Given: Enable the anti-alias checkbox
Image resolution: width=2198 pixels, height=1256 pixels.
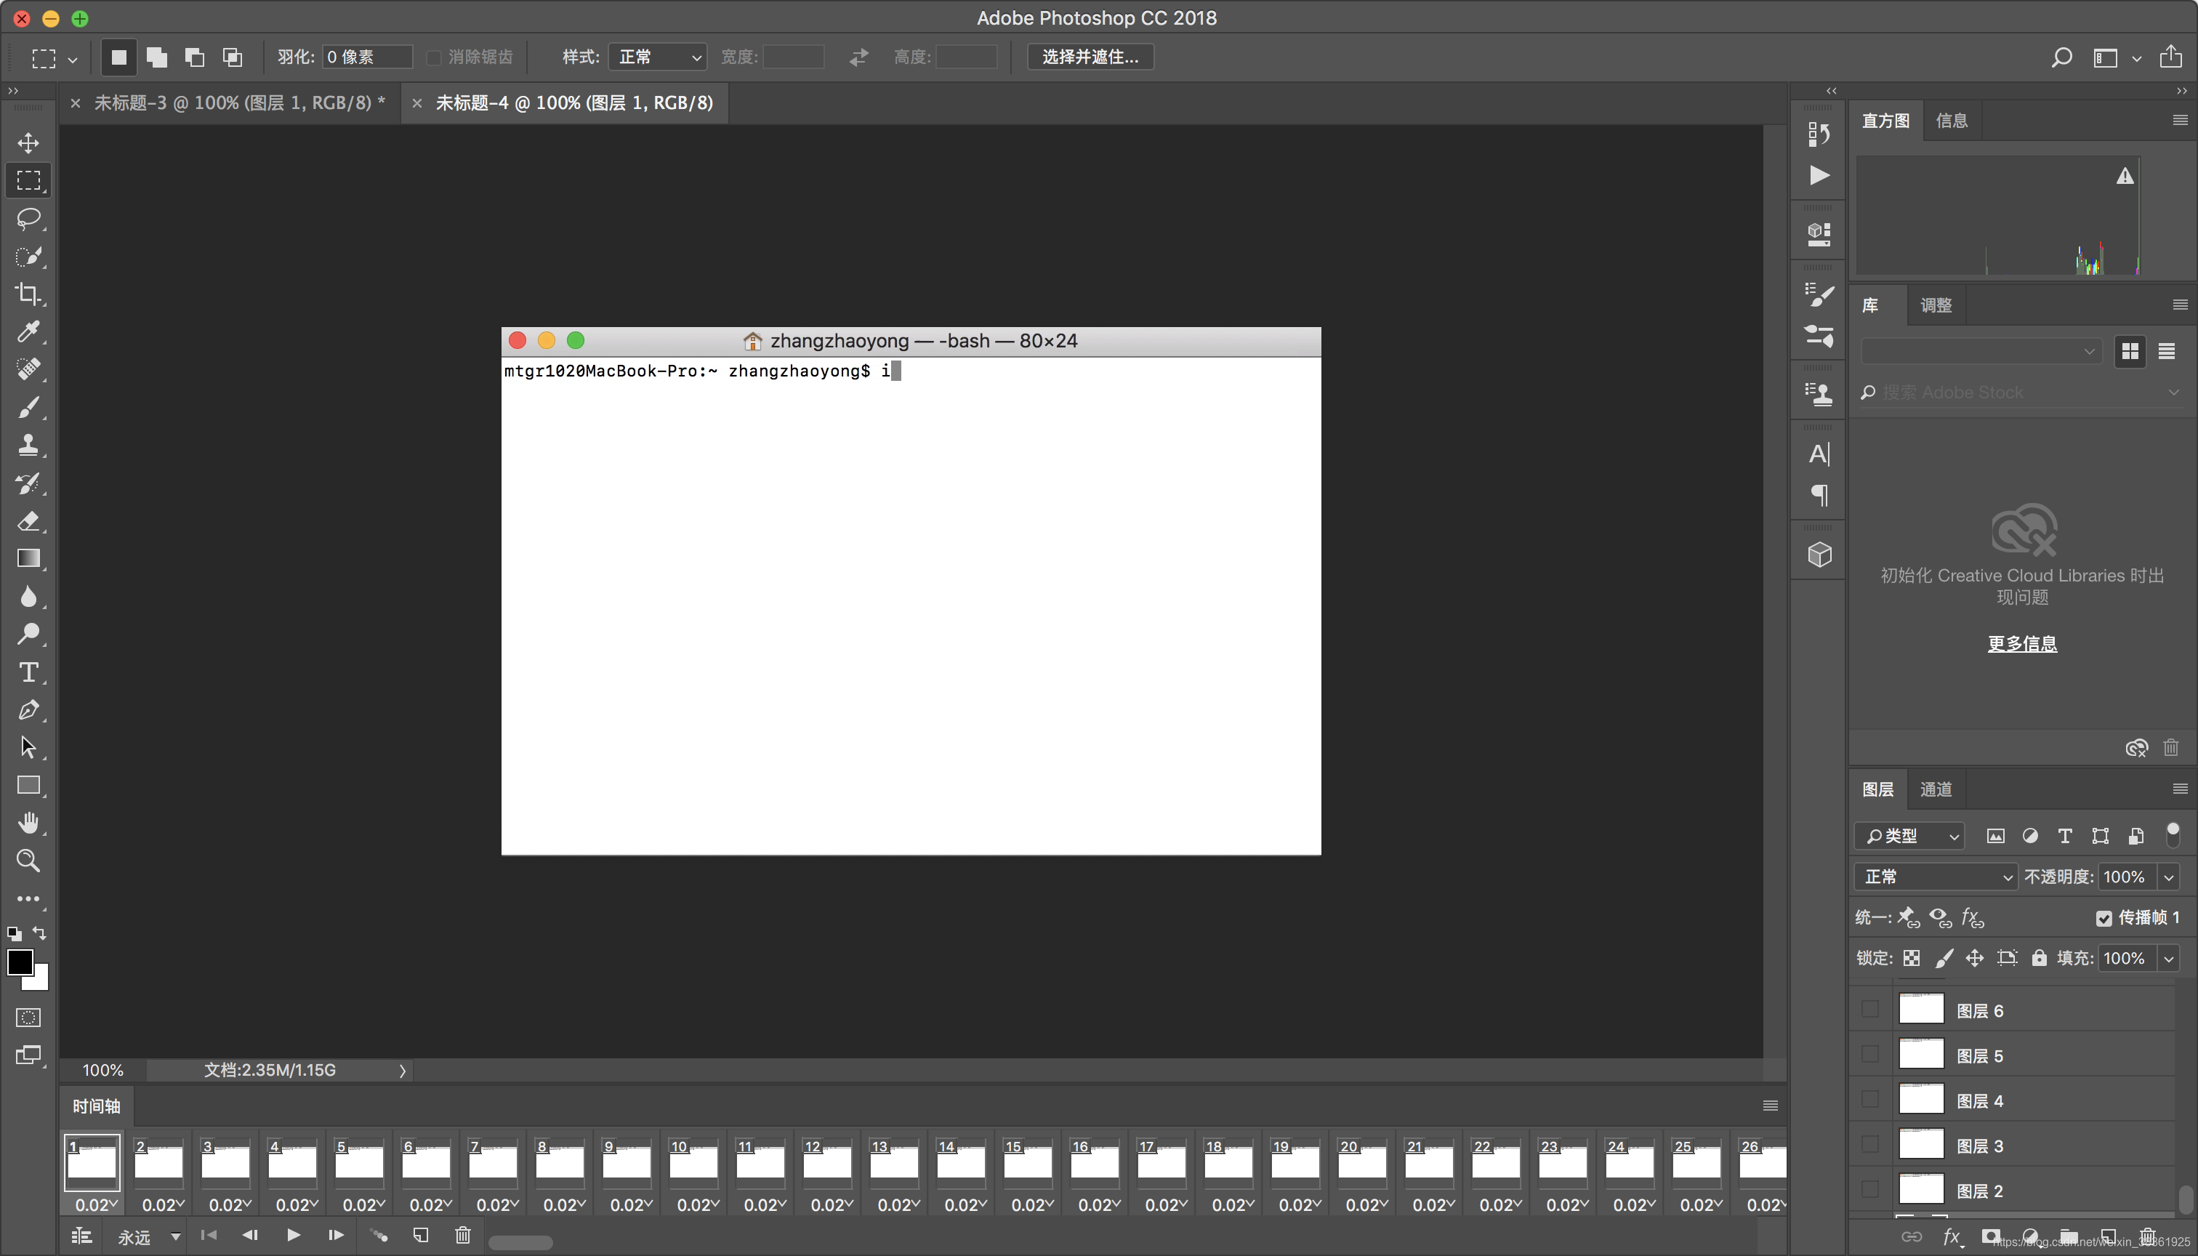Looking at the screenshot, I should tap(434, 57).
